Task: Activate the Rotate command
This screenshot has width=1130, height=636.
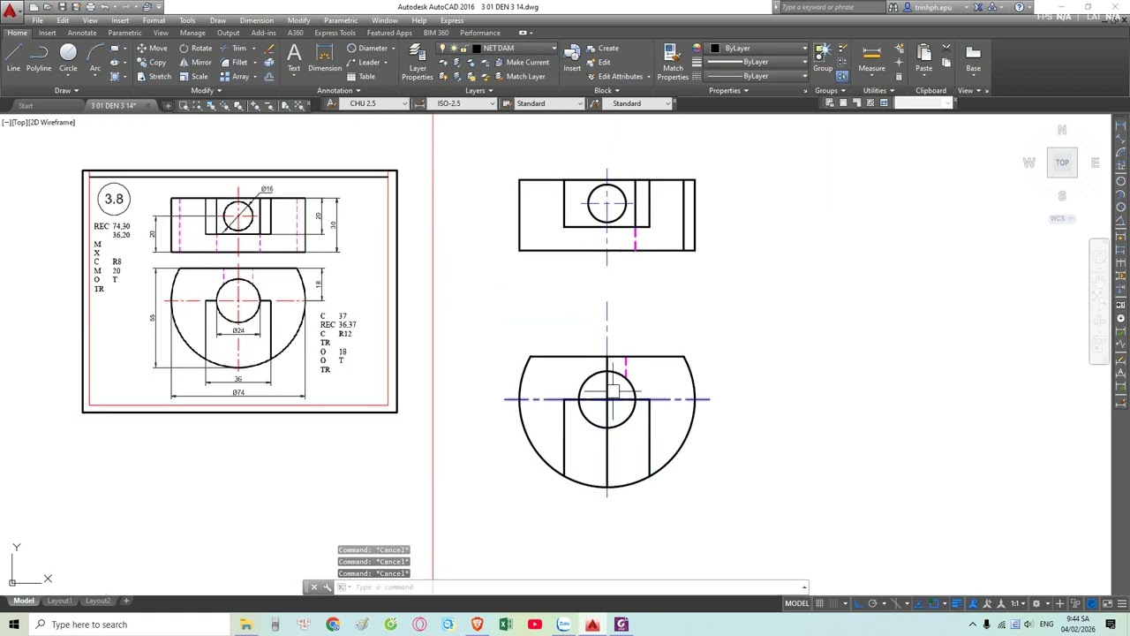Action: tap(196, 49)
